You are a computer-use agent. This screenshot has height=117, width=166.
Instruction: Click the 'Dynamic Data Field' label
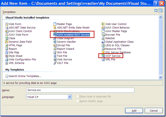[x=20, y=42]
